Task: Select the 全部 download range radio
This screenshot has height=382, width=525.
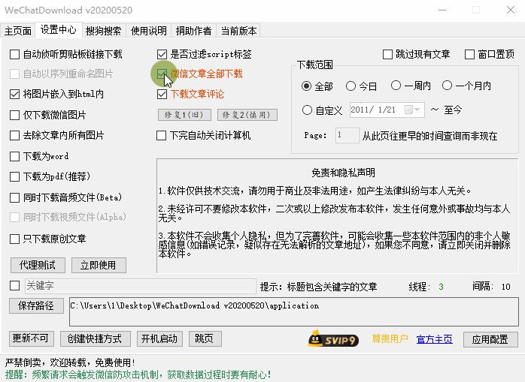Action: (x=306, y=86)
